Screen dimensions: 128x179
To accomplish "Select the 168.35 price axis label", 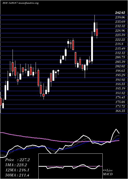I will (120, 111).
